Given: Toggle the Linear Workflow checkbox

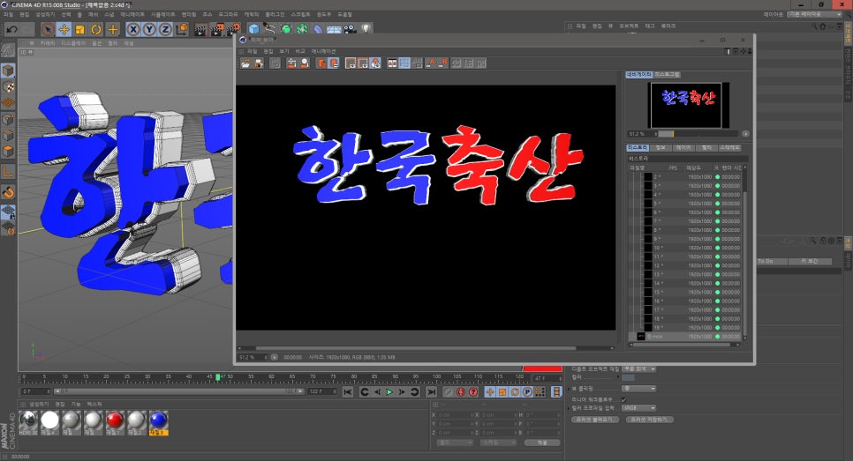Looking at the screenshot, I should (x=623, y=399).
